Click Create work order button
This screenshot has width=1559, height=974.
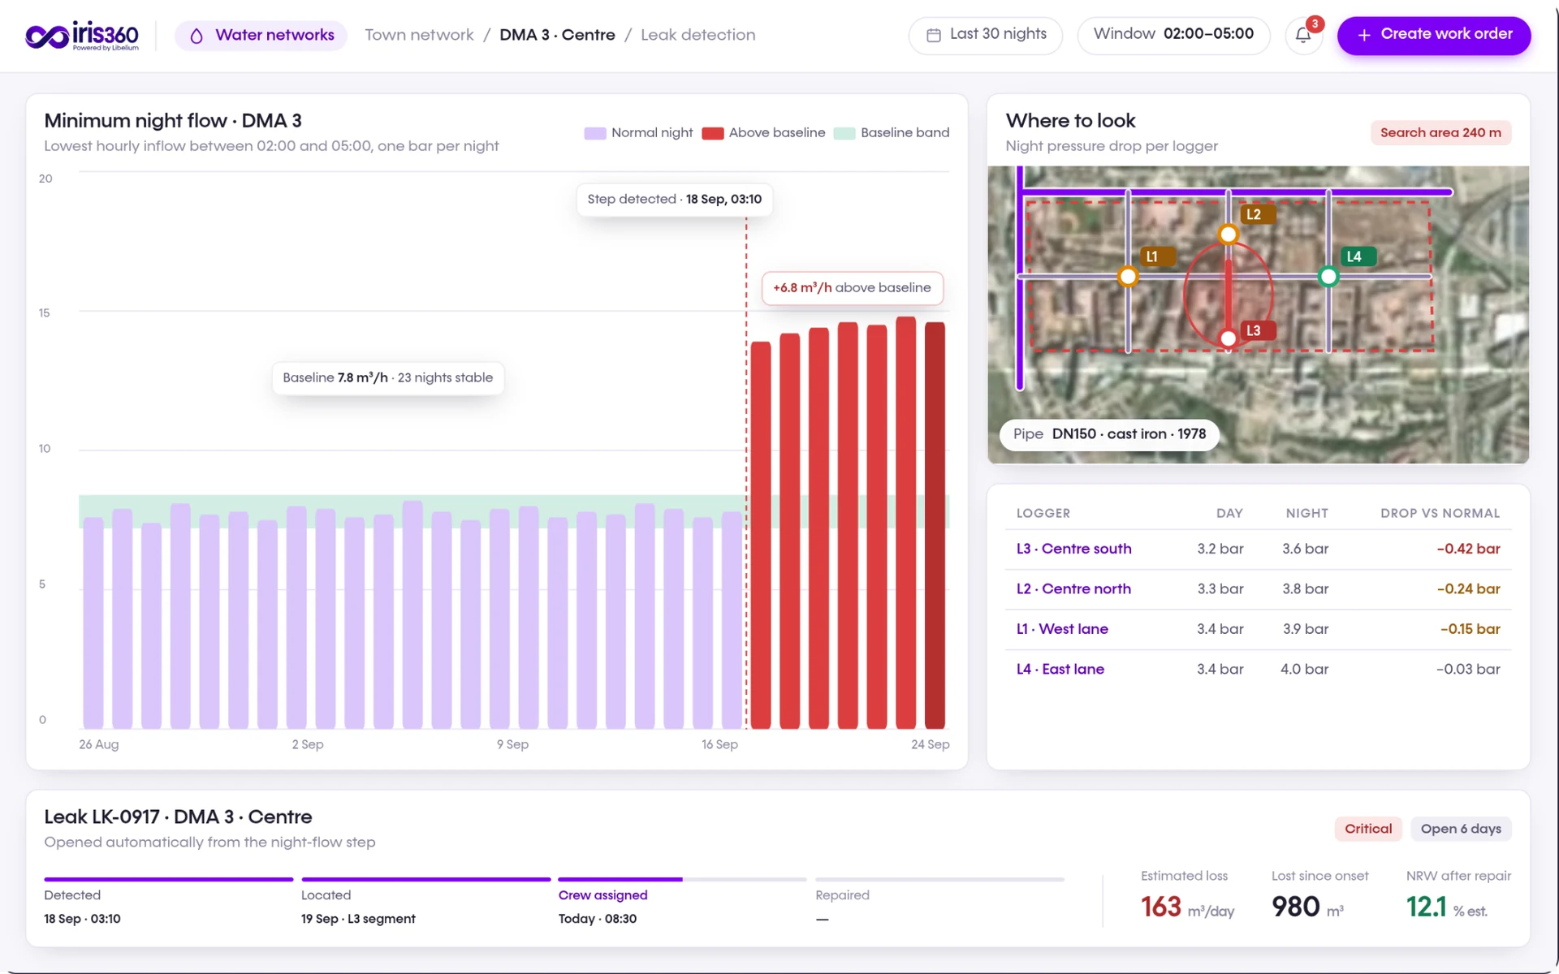pos(1434,36)
